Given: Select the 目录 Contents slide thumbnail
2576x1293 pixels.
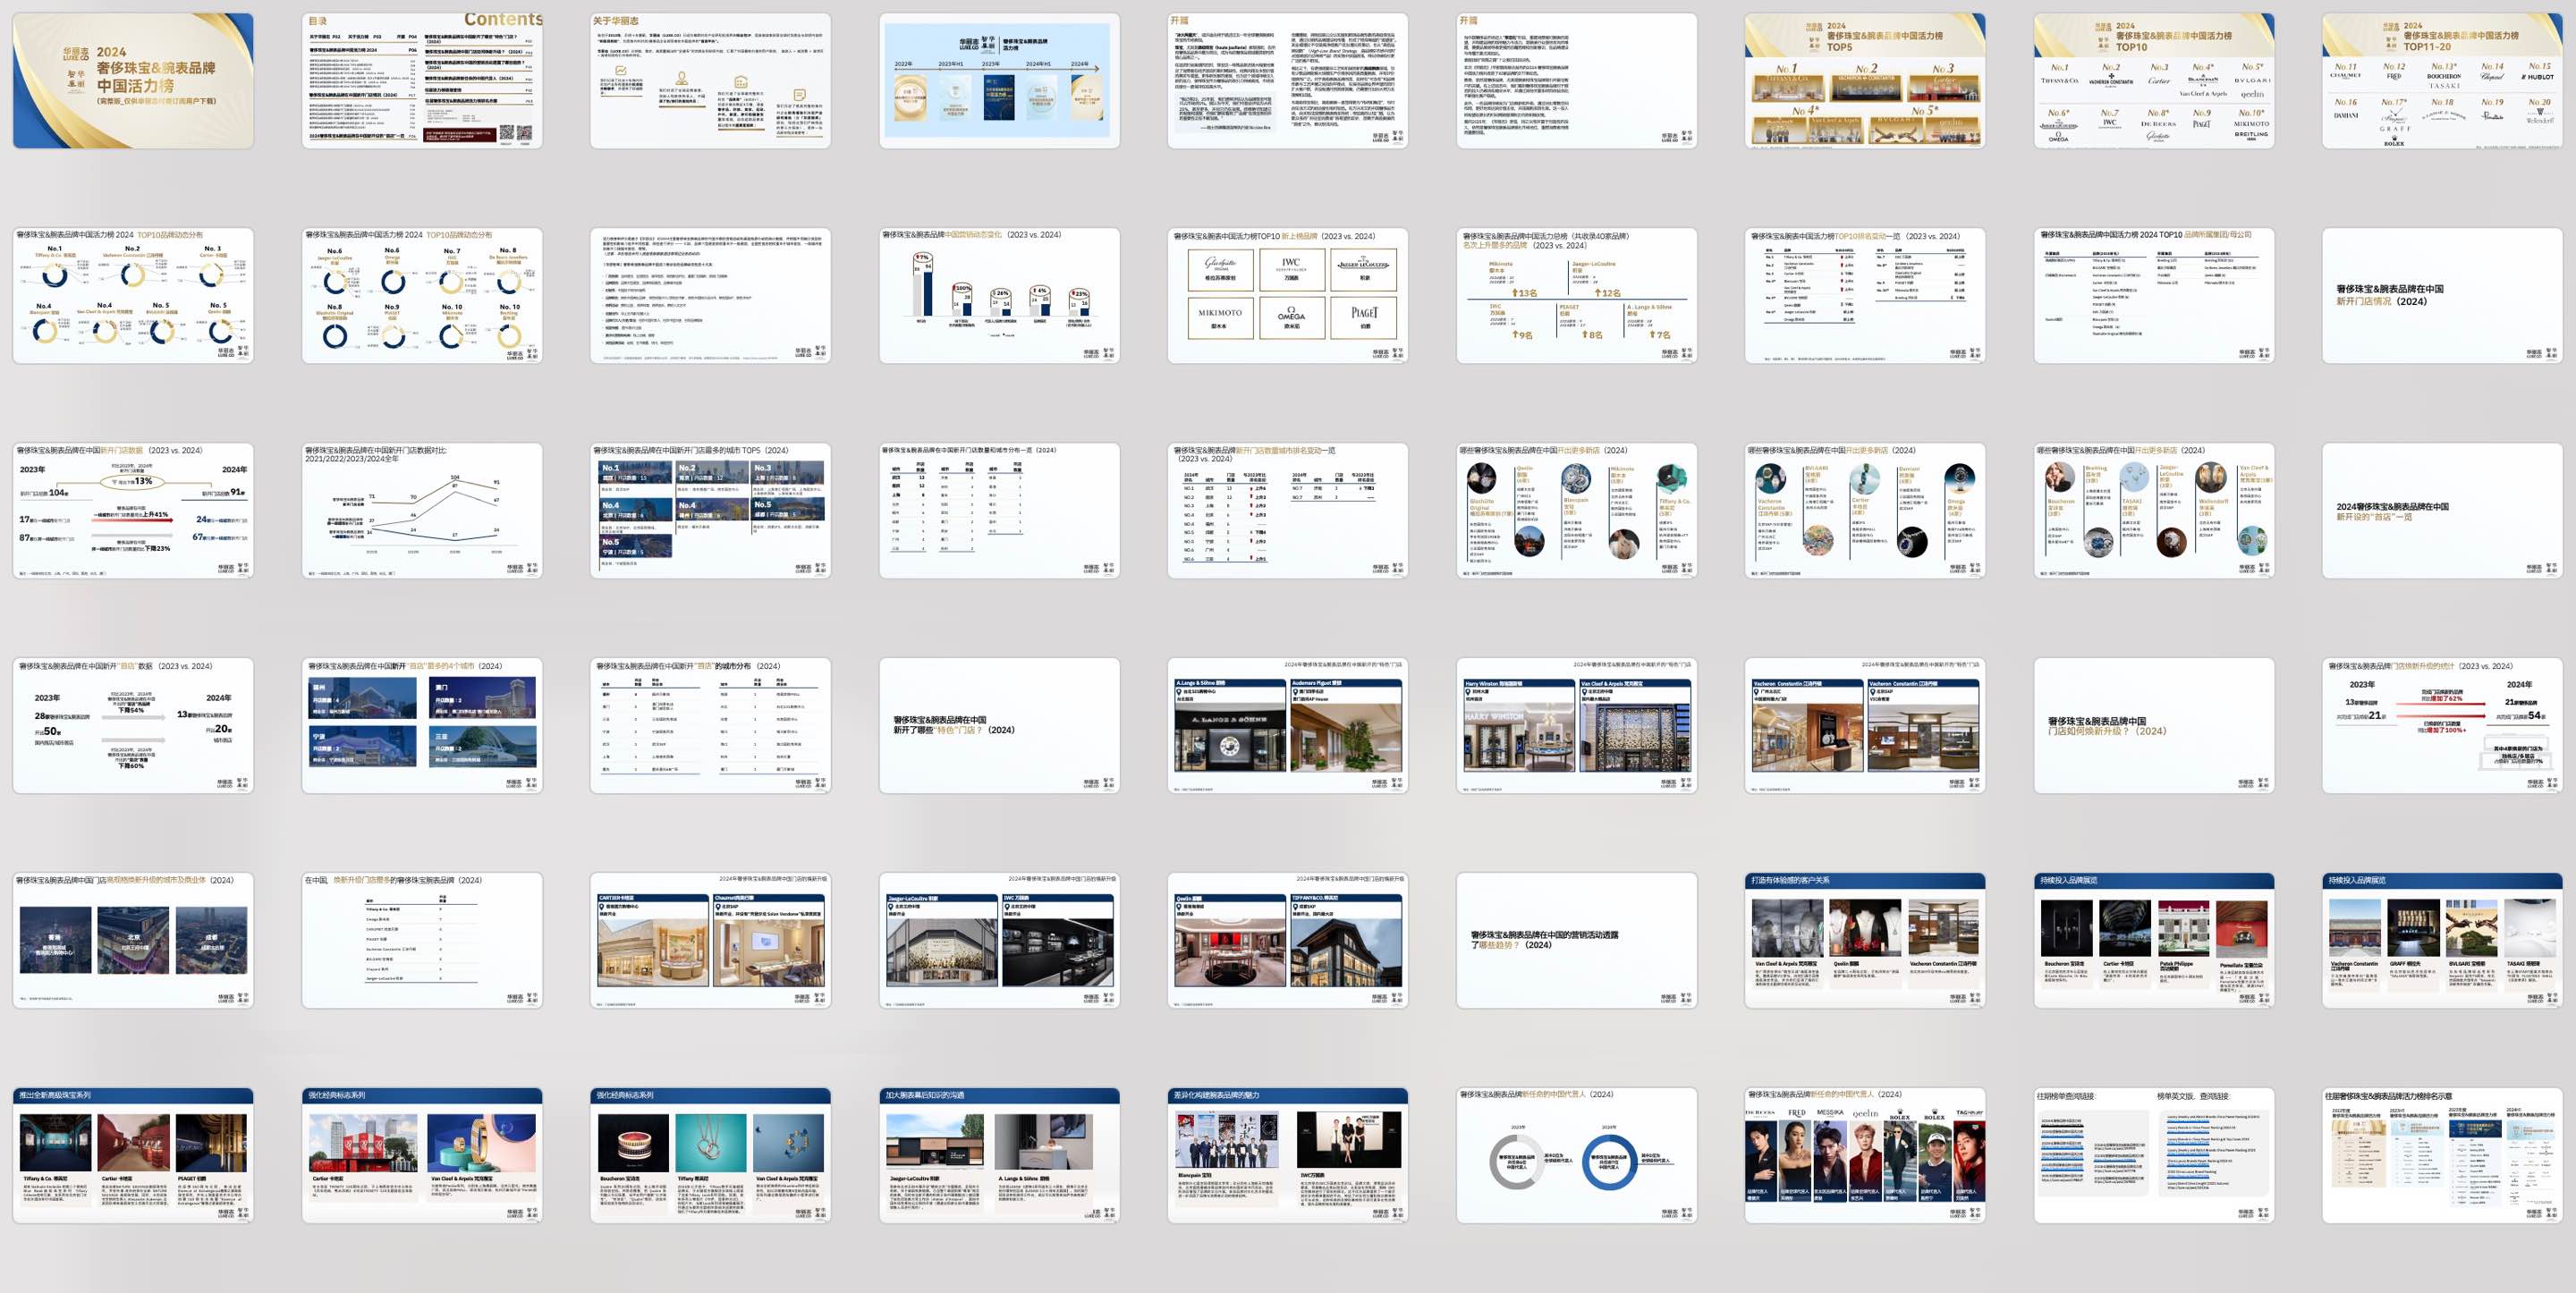Looking at the screenshot, I should pos(422,80).
